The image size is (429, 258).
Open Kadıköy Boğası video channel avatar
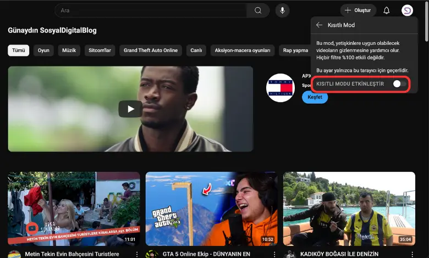pos(289,255)
